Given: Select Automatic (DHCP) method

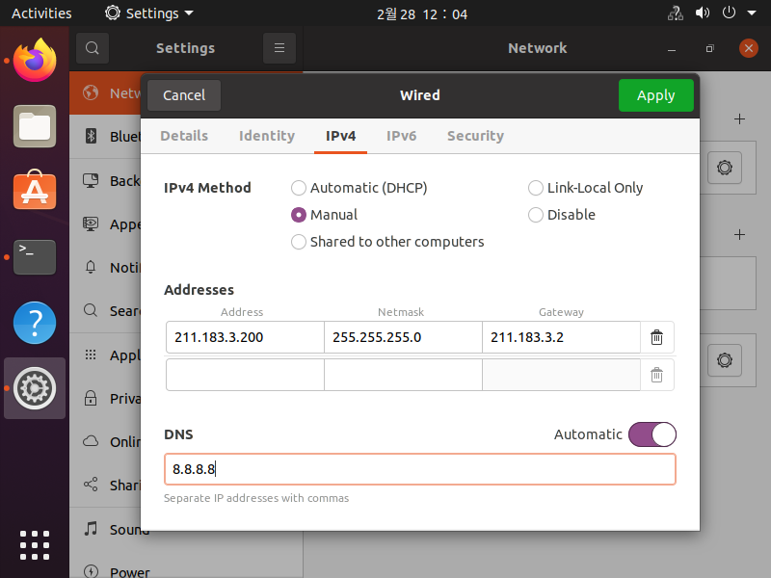Looking at the screenshot, I should click(x=359, y=188).
